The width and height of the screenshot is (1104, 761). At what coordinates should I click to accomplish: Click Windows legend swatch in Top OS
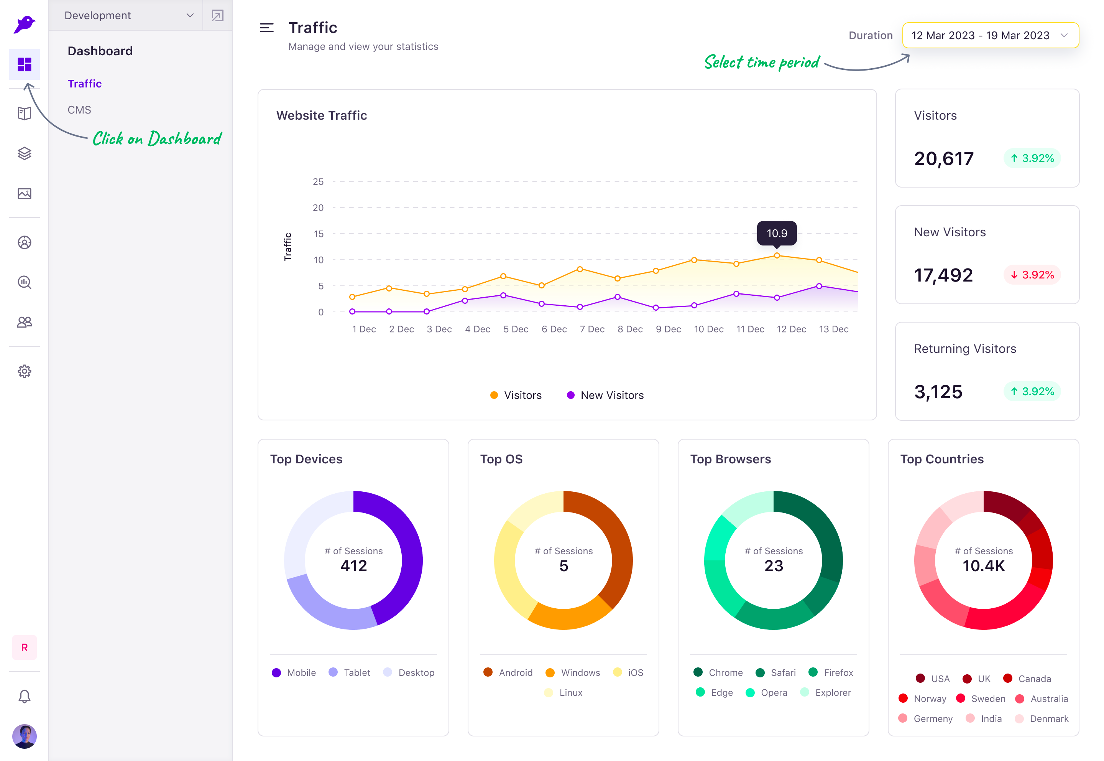click(550, 672)
